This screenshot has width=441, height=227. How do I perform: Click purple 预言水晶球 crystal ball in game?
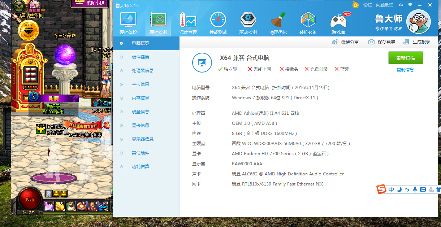(65, 55)
